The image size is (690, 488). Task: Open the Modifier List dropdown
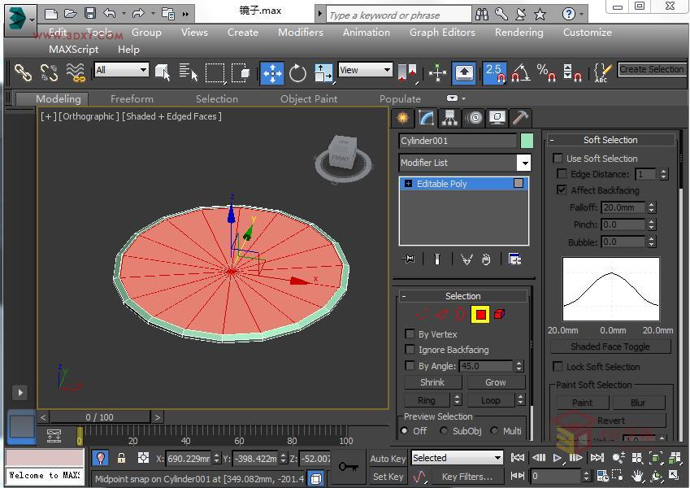(x=525, y=163)
